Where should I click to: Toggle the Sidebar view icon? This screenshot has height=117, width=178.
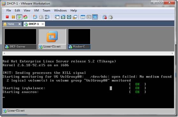pos(57,17)
